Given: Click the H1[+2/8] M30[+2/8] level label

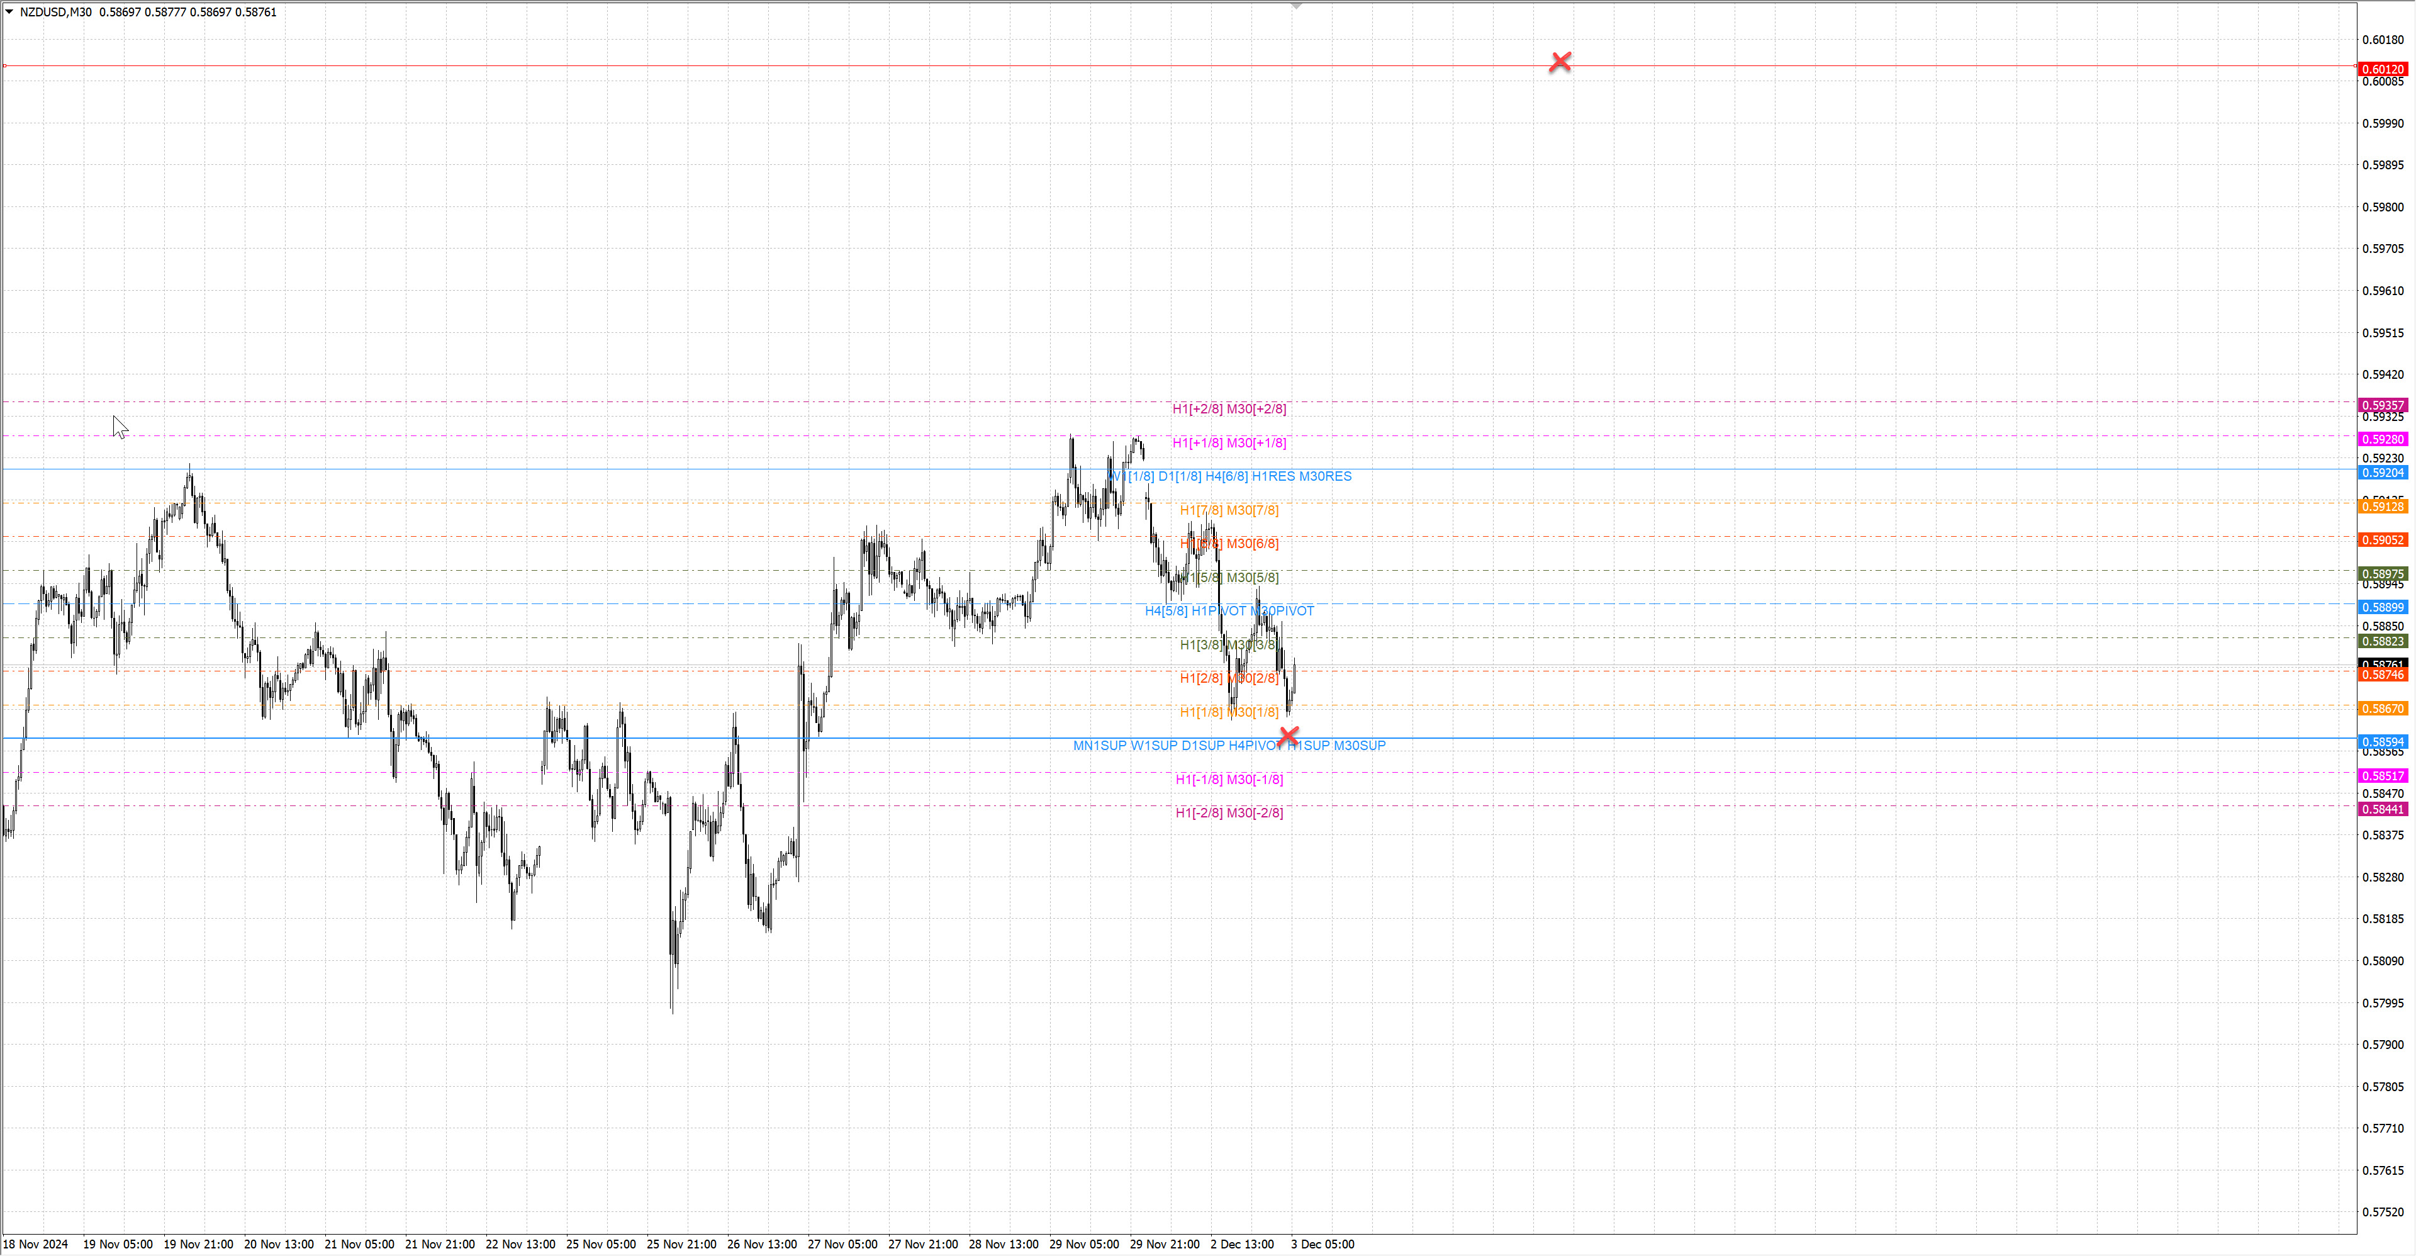Looking at the screenshot, I should click(x=1229, y=409).
